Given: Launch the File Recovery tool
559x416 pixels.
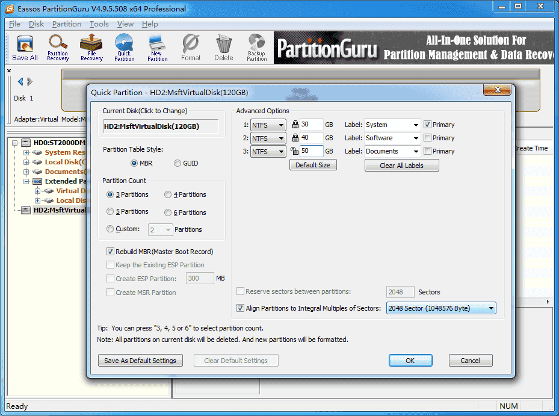Looking at the screenshot, I should tap(91, 48).
